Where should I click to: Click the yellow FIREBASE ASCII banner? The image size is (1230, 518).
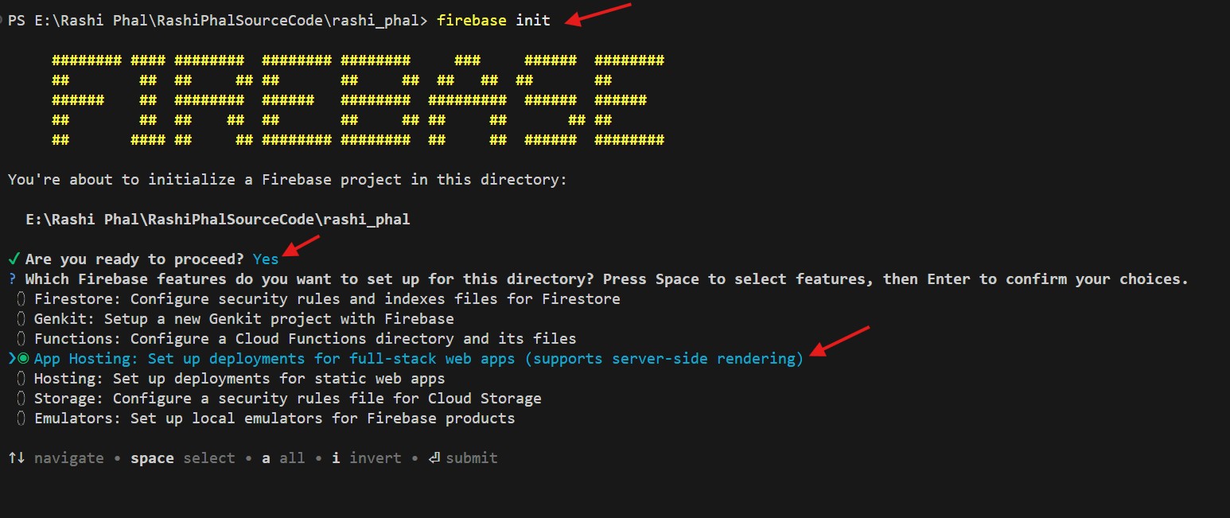pos(357,100)
